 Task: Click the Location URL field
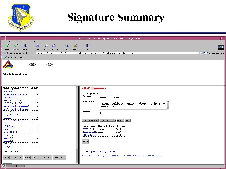click(x=117, y=53)
